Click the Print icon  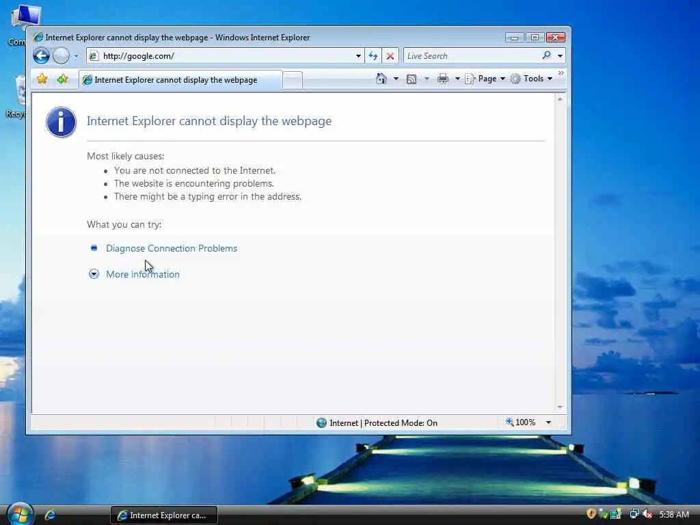tap(442, 79)
